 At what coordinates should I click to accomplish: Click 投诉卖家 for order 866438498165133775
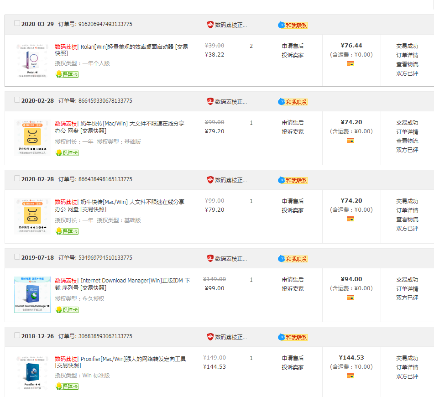coord(293,210)
